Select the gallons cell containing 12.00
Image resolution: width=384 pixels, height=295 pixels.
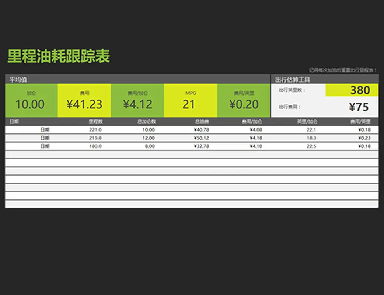coord(148,138)
